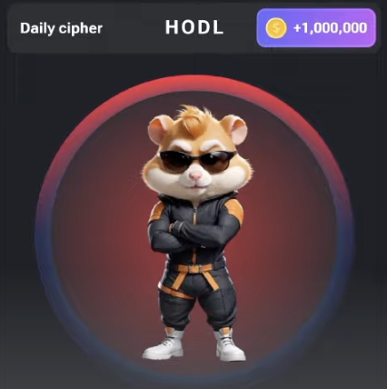
Task: Tap the hamster's crossed arms
Action: tap(195, 233)
